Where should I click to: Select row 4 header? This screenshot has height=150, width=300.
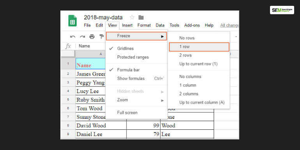click(68, 91)
